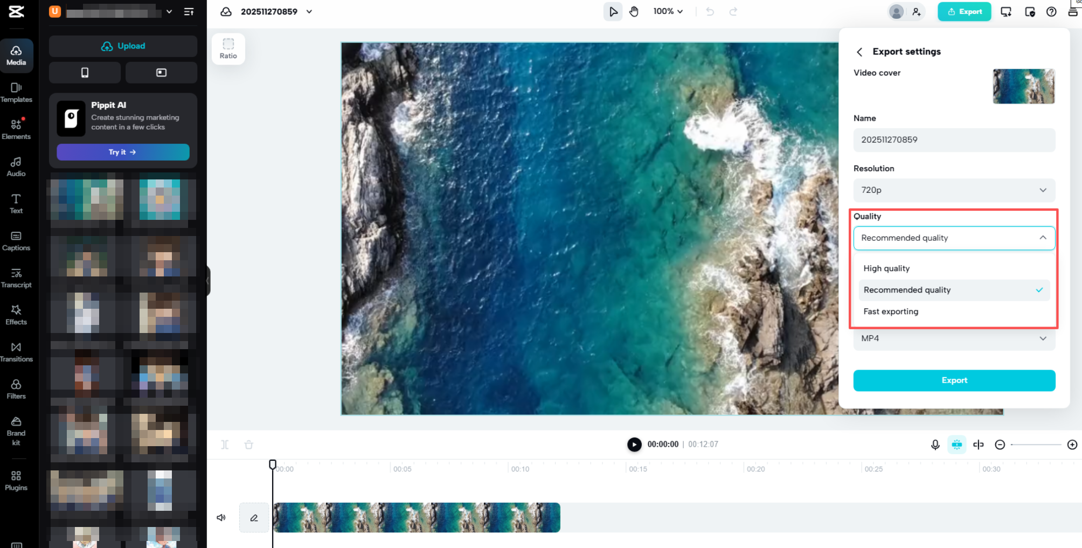Screen dimensions: 1082x548
Task: Expand the MP4 format dropdown
Action: point(954,338)
